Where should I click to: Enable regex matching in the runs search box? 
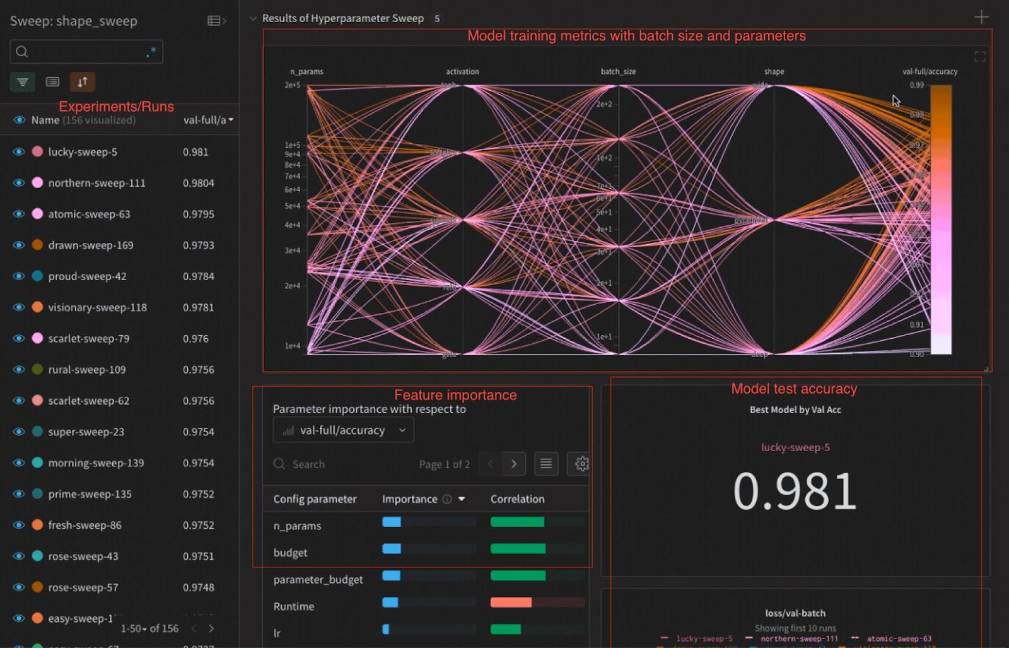coord(151,52)
